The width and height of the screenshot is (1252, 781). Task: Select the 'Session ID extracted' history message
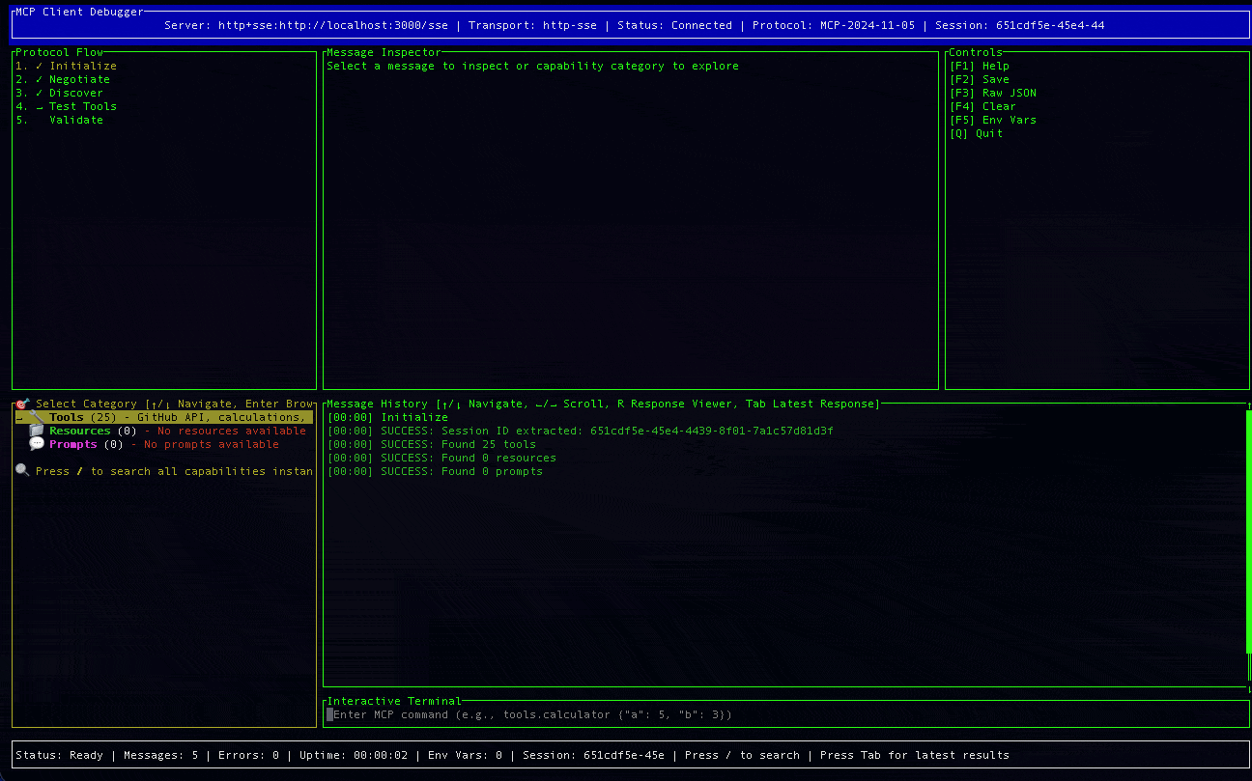point(580,431)
